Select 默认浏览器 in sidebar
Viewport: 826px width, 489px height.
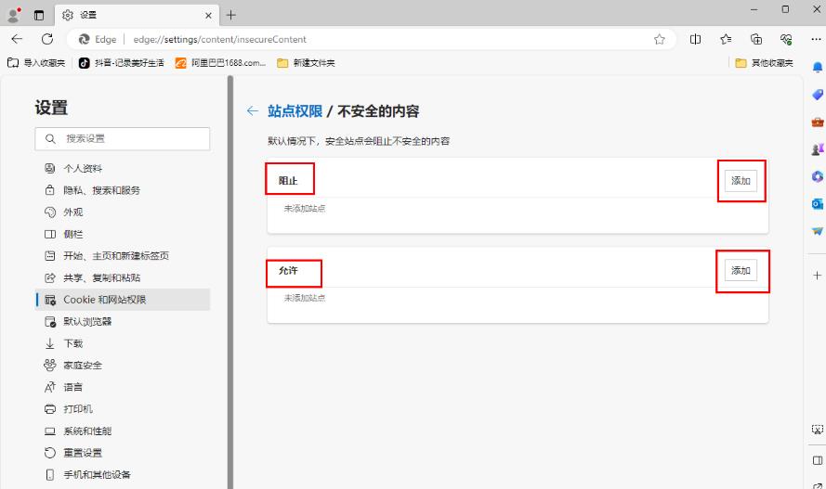point(123,321)
